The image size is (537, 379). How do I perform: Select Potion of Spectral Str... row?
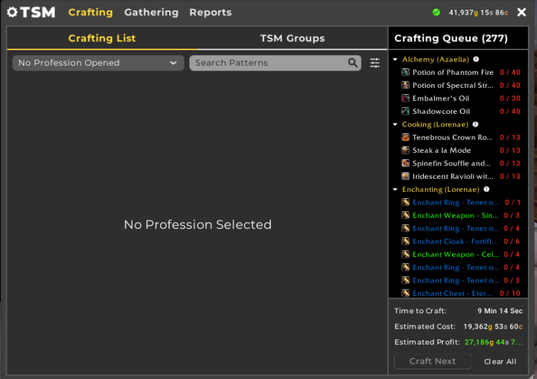point(458,85)
